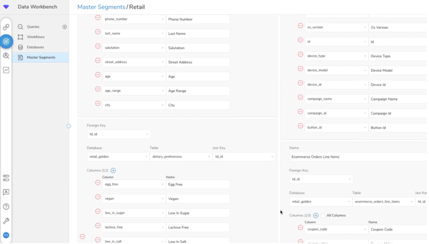The image size is (429, 244).
Task: Open the td_id Foreign Key dropdown
Action: 118,134
